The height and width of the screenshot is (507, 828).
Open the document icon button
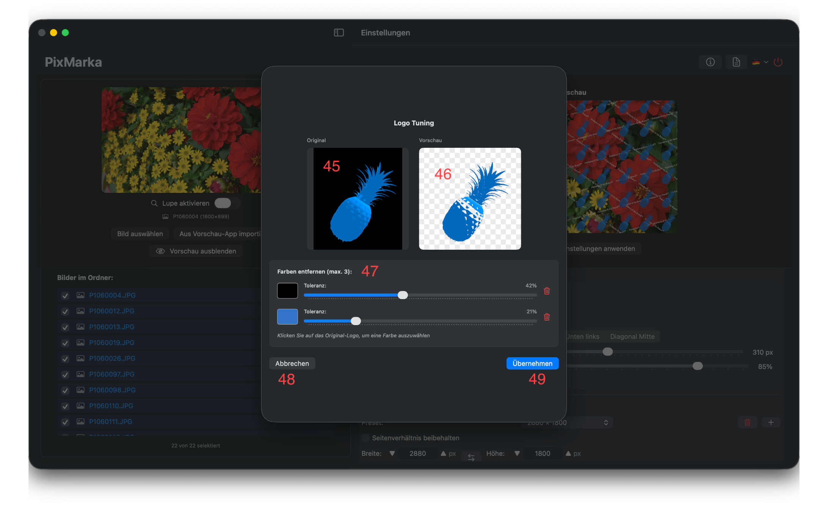coord(736,62)
